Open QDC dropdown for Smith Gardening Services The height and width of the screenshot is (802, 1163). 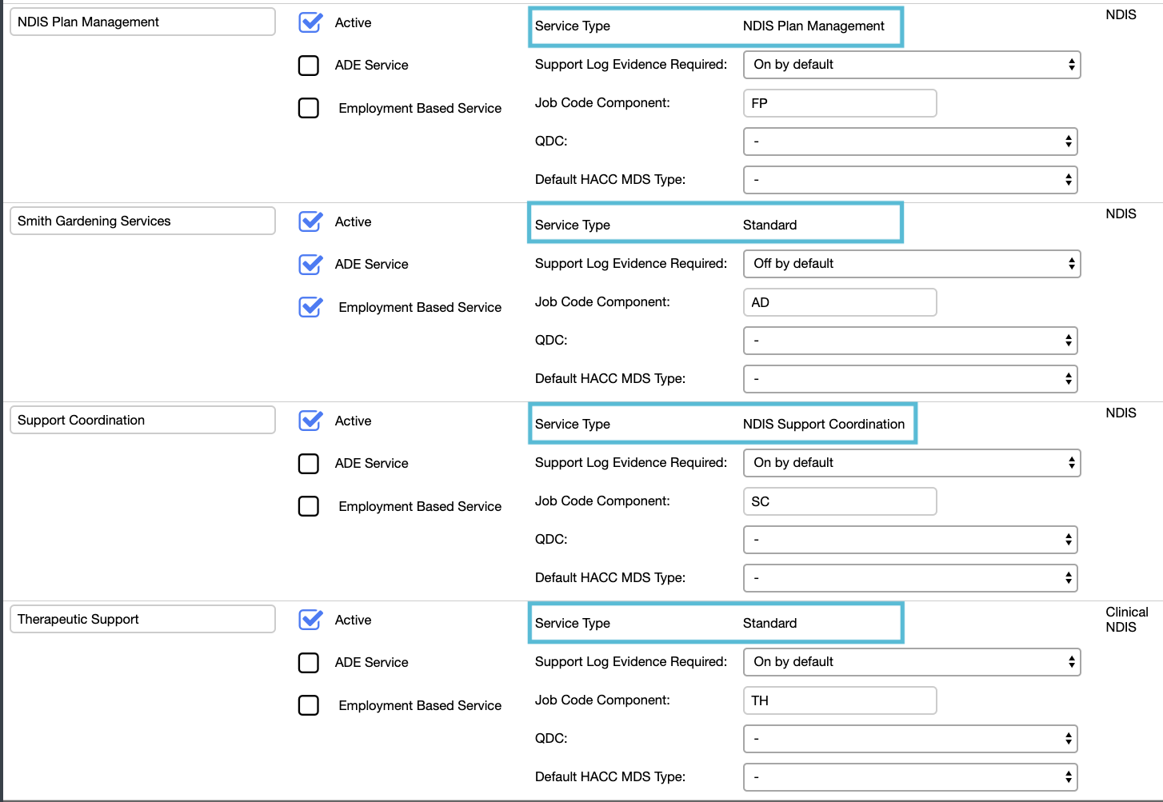pyautogui.click(x=910, y=340)
